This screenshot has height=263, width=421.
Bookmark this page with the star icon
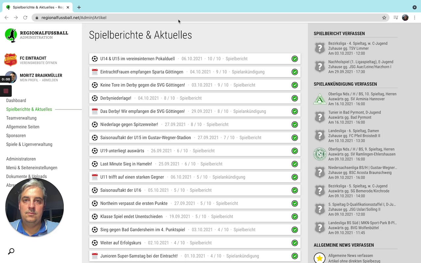click(x=384, y=18)
